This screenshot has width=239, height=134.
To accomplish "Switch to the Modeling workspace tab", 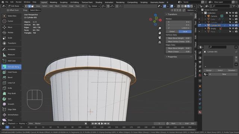I will point(53,2).
